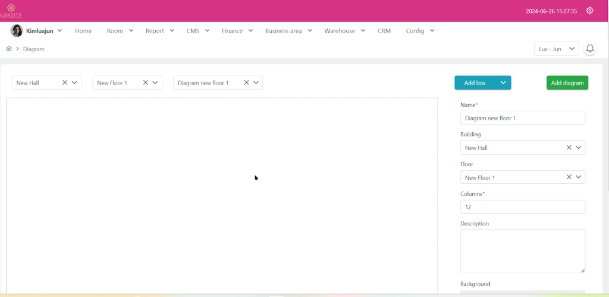Click the Add box button
Screen dimensions: 609x297
click(x=475, y=83)
